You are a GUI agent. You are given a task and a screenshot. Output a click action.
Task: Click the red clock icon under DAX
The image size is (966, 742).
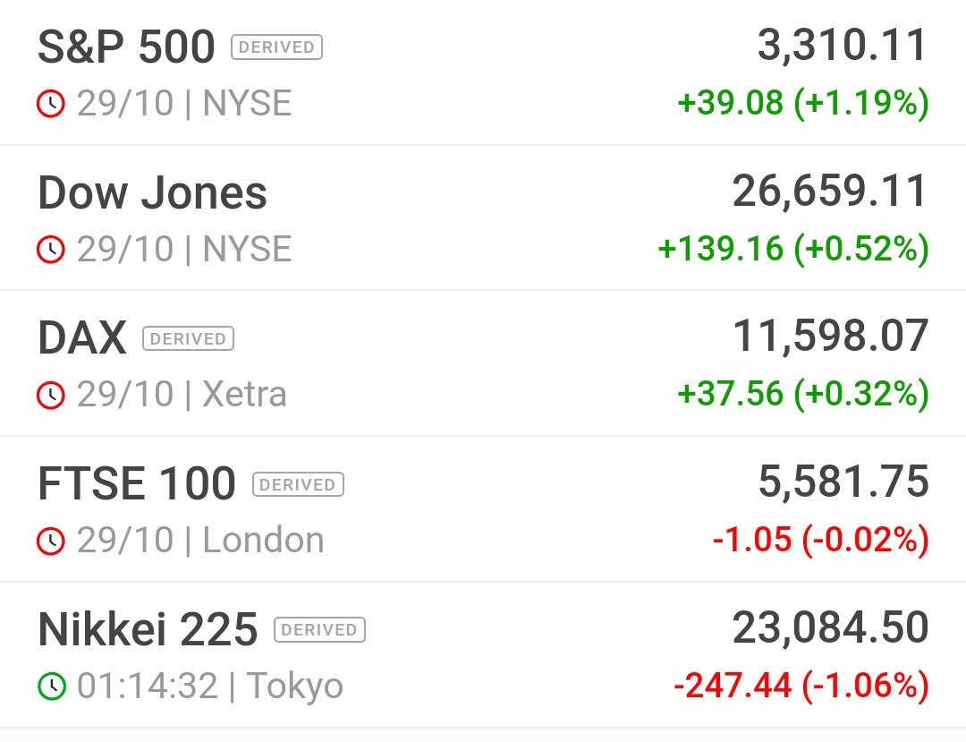tap(51, 395)
